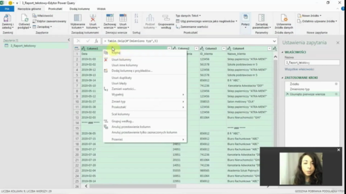Click the Grupowanie według icon

pos(166,18)
